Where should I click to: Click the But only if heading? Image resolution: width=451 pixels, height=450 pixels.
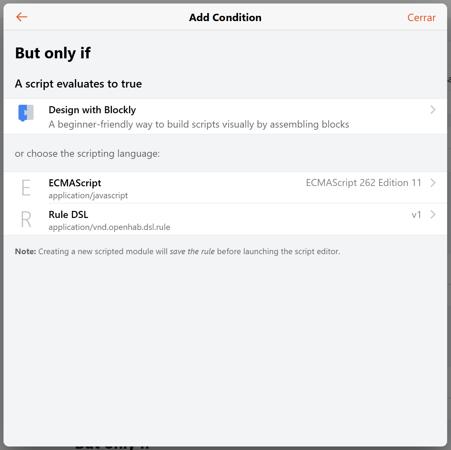click(x=53, y=53)
